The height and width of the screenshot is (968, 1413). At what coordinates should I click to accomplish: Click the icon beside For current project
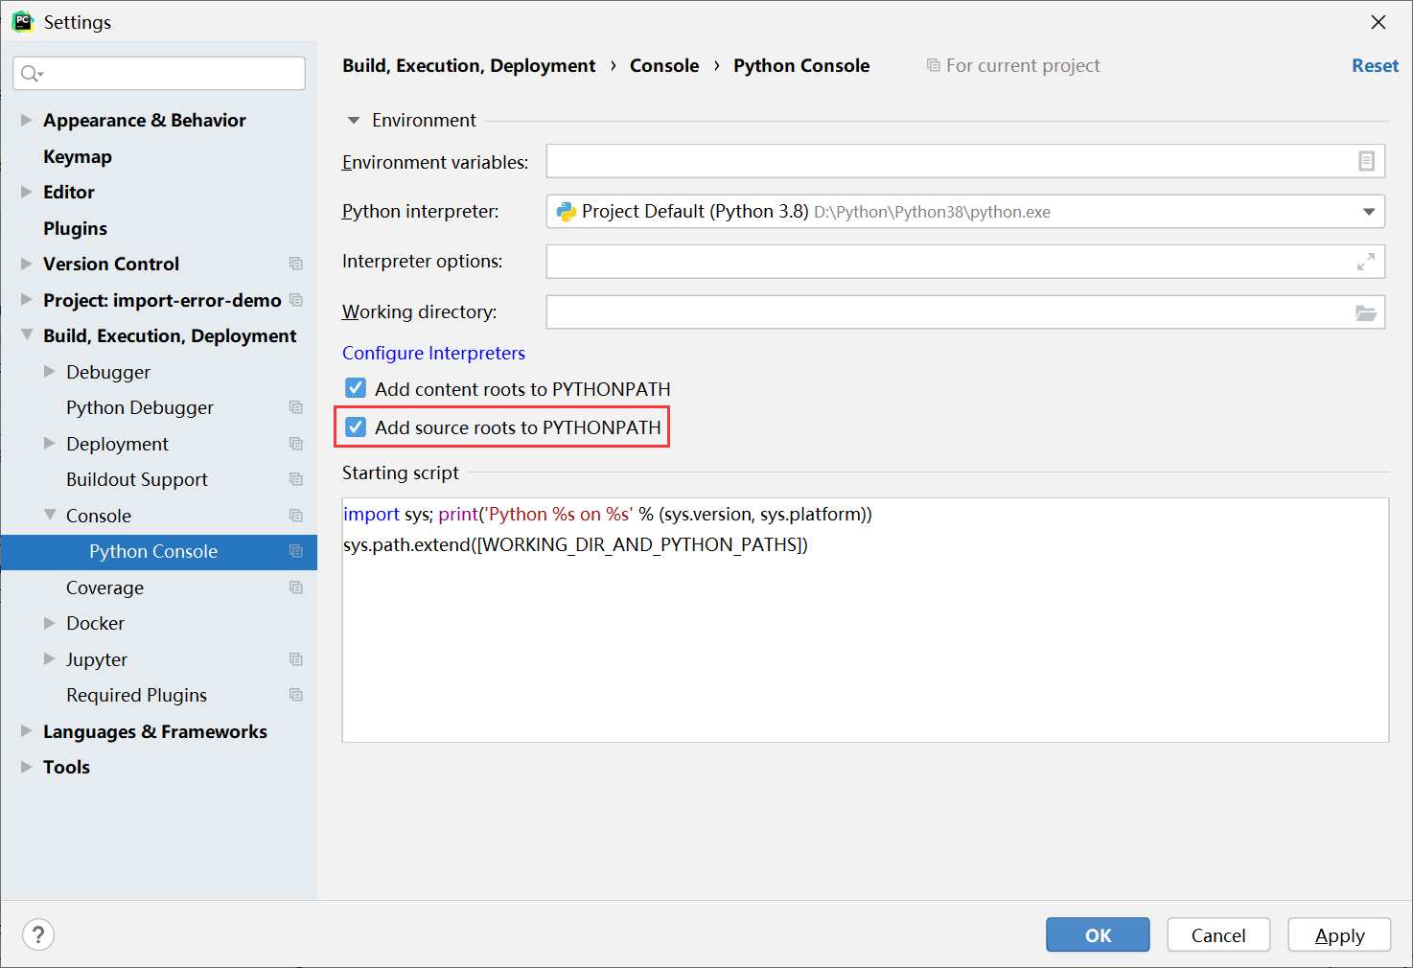point(933,65)
